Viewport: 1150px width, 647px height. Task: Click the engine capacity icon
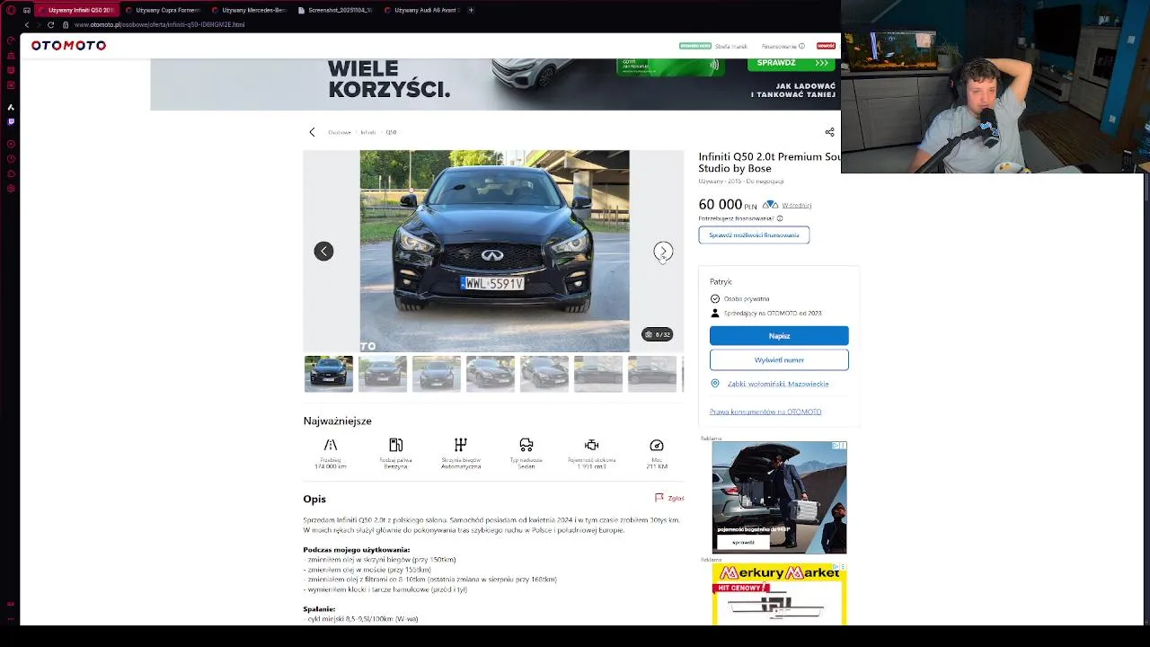(591, 445)
